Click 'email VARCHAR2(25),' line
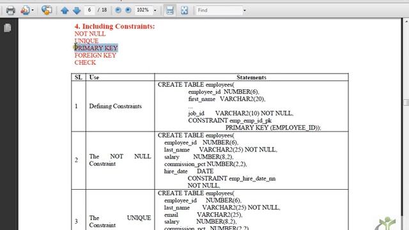409x230 pixels. [203, 215]
